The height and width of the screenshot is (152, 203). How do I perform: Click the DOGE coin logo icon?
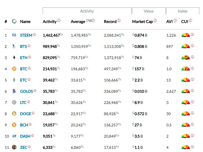point(14,114)
